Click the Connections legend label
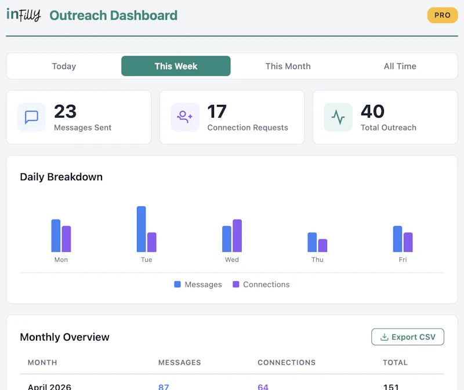 pyautogui.click(x=266, y=285)
